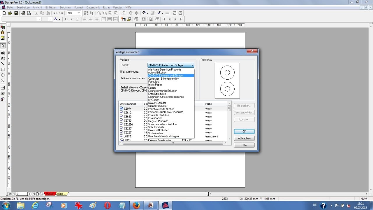Toggle Bold formatting button
This screenshot has width=373, height=210.
coord(66,19)
